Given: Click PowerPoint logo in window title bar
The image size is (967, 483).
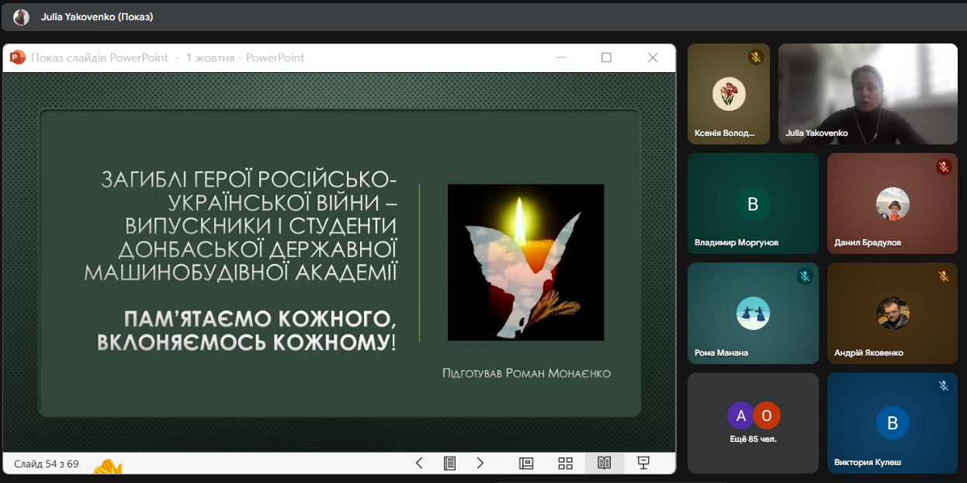Looking at the screenshot, I should [17, 57].
